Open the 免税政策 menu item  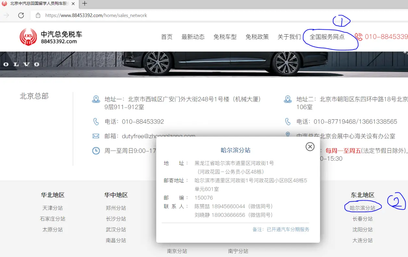point(257,37)
